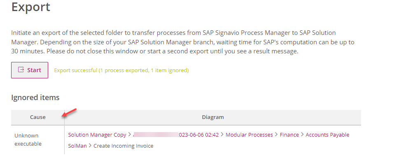394x160 pixels.
Task: Click chevron between Finance and Accounts Payable
Action: point(302,135)
